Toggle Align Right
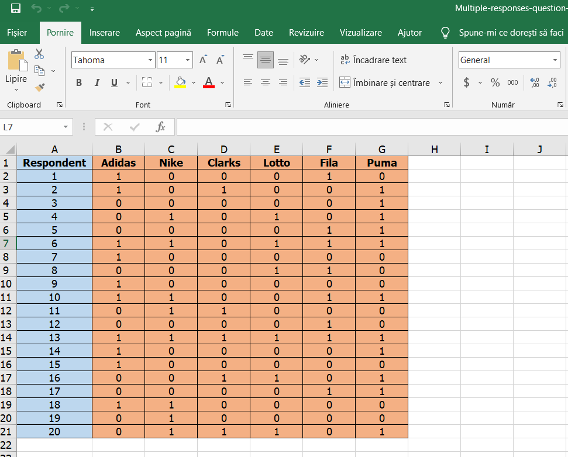Screen dimensions: 568x457 [x=283, y=83]
